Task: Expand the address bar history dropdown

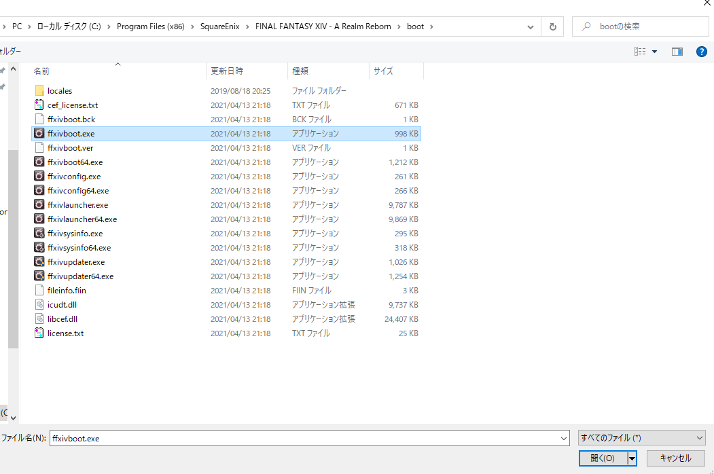Action: coord(530,27)
